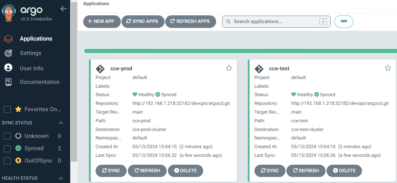Click cce-test Last Sync 15:06:36 value

tap(336, 155)
